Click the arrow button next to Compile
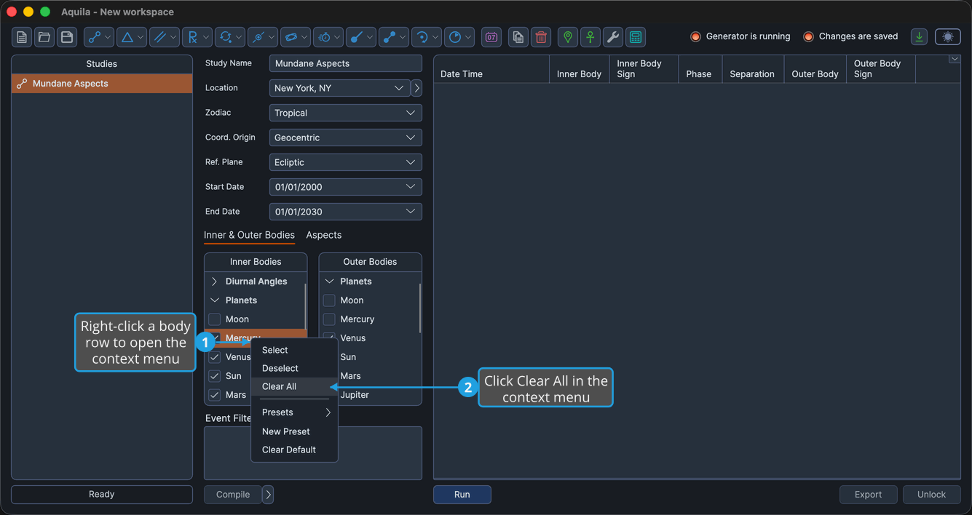The image size is (972, 515). tap(268, 495)
